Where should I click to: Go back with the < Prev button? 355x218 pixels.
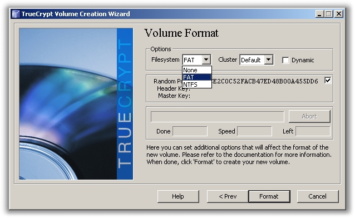(x=228, y=196)
